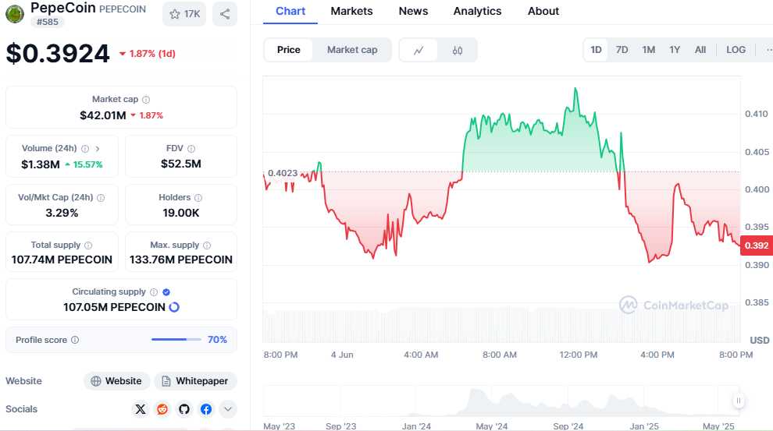Click the current price 0.392 label
Image resolution: width=773 pixels, height=431 pixels.
757,246
